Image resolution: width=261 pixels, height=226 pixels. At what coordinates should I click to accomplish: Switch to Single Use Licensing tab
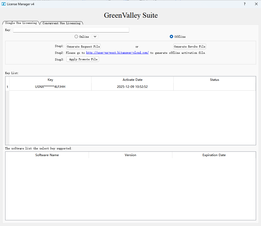[21, 23]
